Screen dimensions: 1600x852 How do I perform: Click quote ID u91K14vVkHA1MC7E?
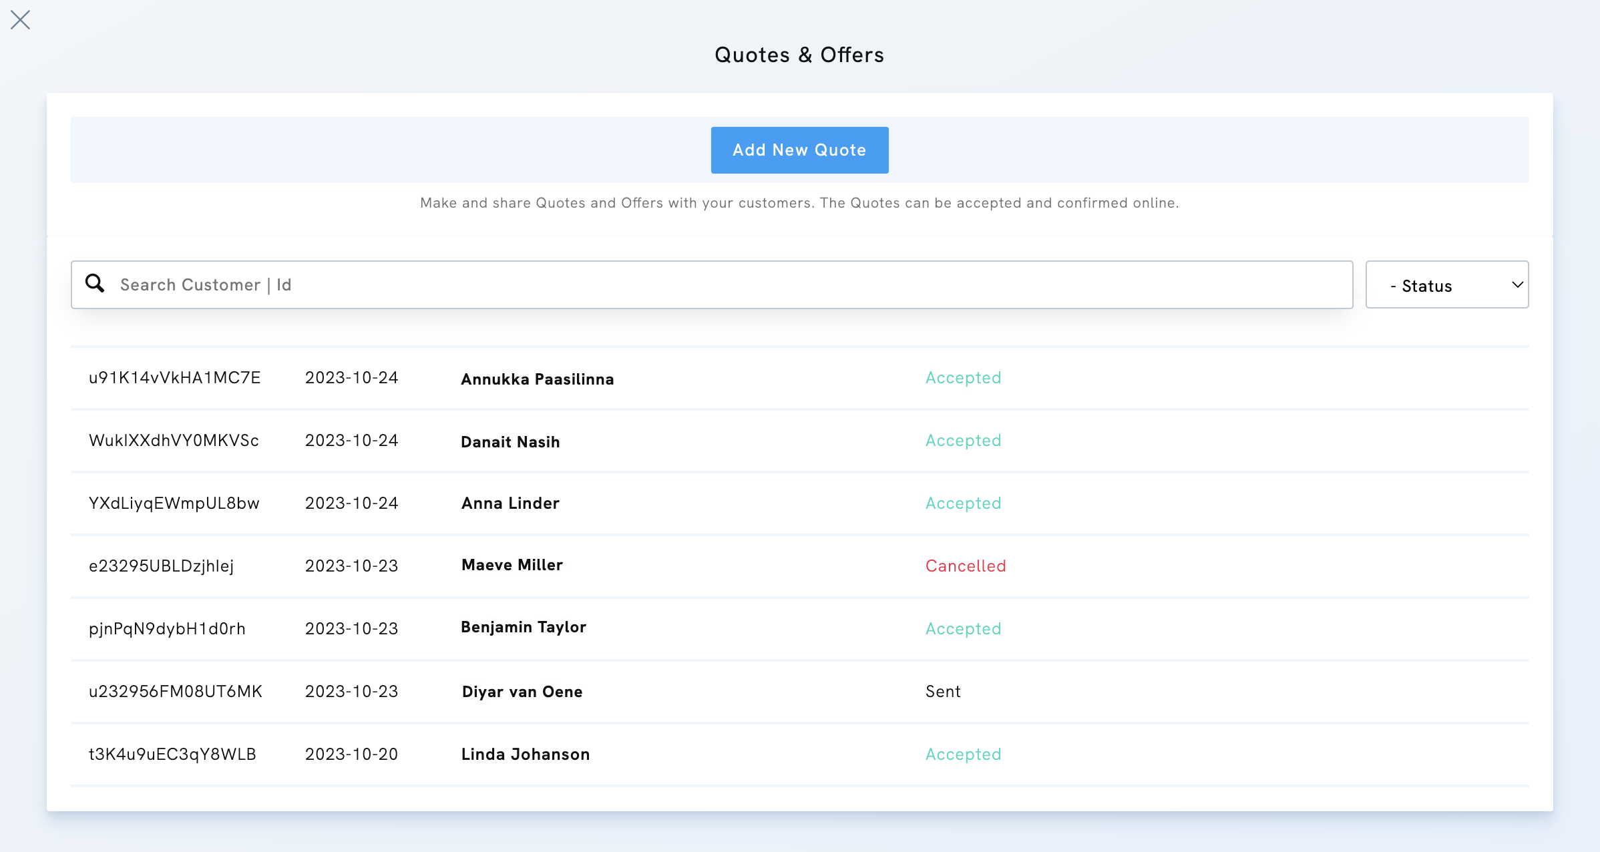[x=174, y=378]
